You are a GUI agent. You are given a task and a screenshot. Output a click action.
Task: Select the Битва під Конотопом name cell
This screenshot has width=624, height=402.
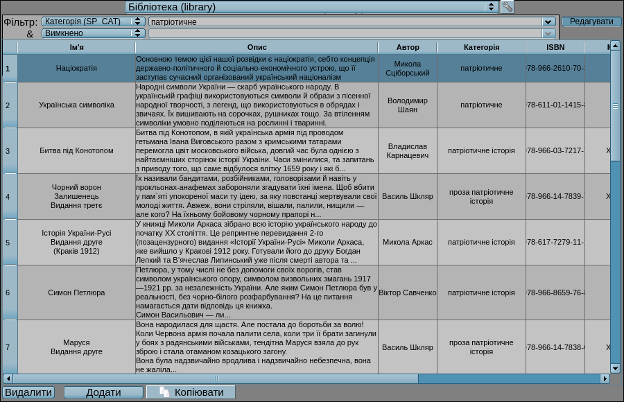(76, 151)
